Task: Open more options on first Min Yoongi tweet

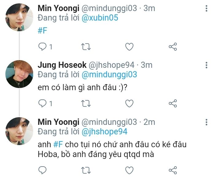Action: click(x=206, y=9)
